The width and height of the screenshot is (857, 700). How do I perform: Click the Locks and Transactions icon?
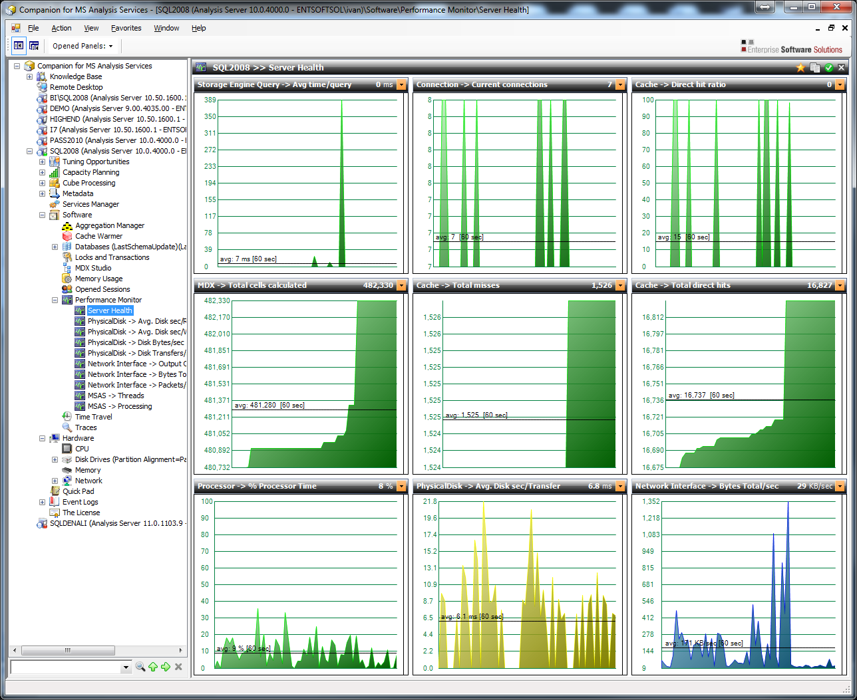(67, 257)
